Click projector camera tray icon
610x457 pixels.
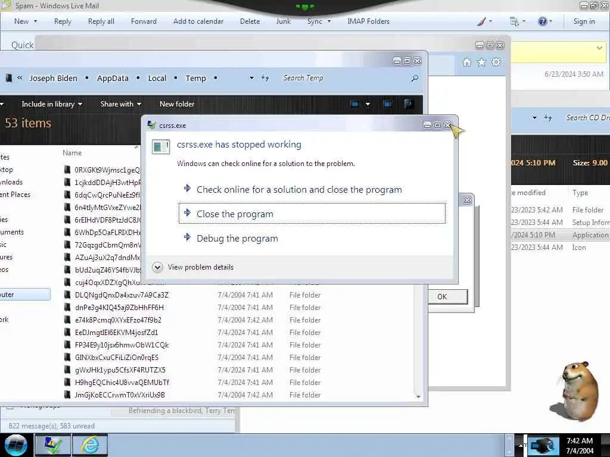(542, 446)
